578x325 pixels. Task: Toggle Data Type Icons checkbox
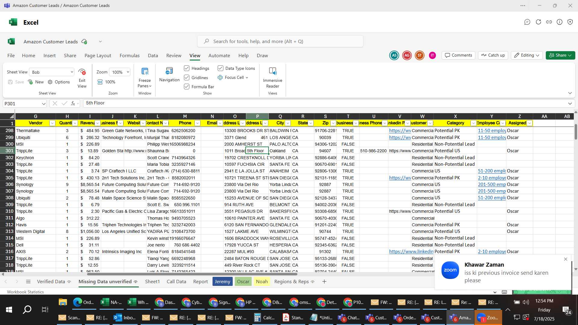(220, 68)
